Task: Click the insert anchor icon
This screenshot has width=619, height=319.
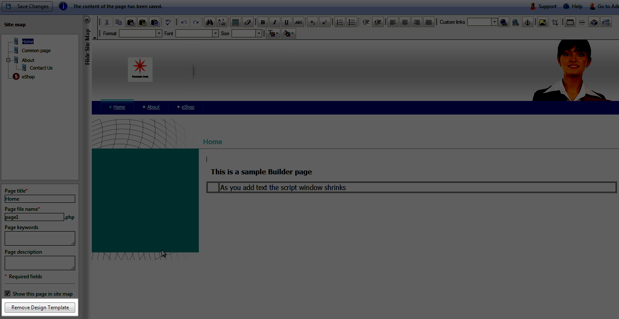Action: pos(527,22)
